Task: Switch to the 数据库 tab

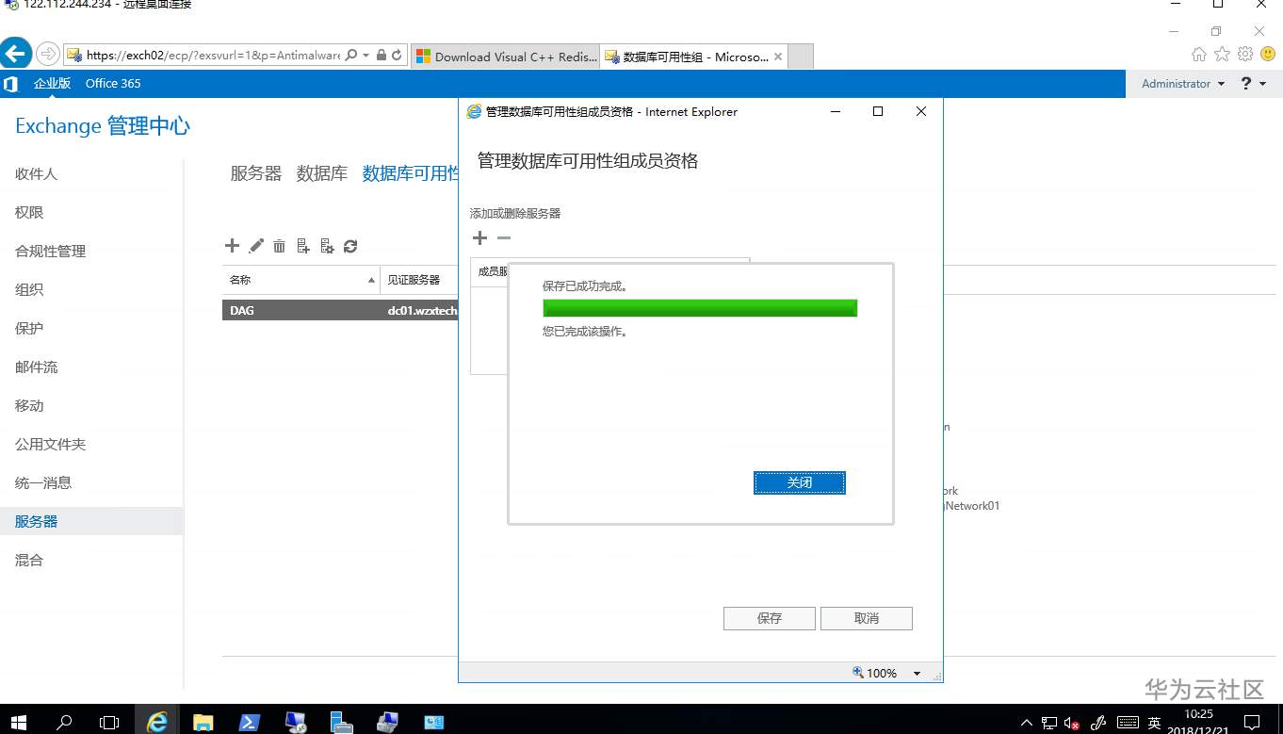Action: (x=322, y=172)
